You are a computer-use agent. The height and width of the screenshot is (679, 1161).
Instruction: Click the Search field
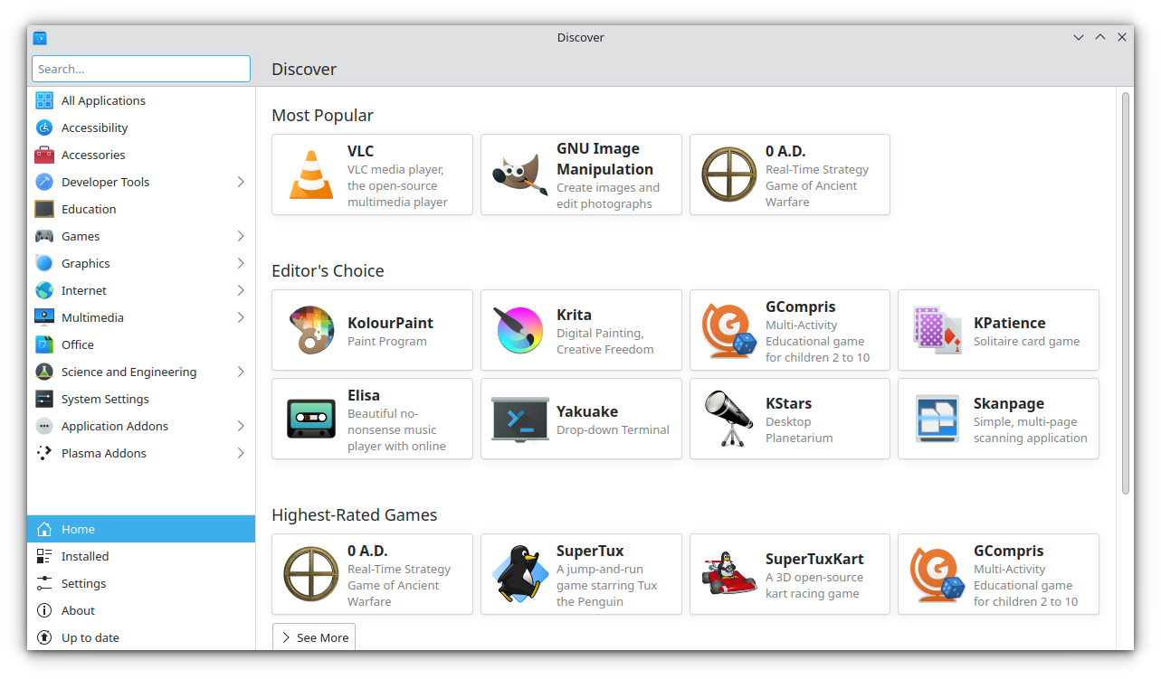point(140,69)
